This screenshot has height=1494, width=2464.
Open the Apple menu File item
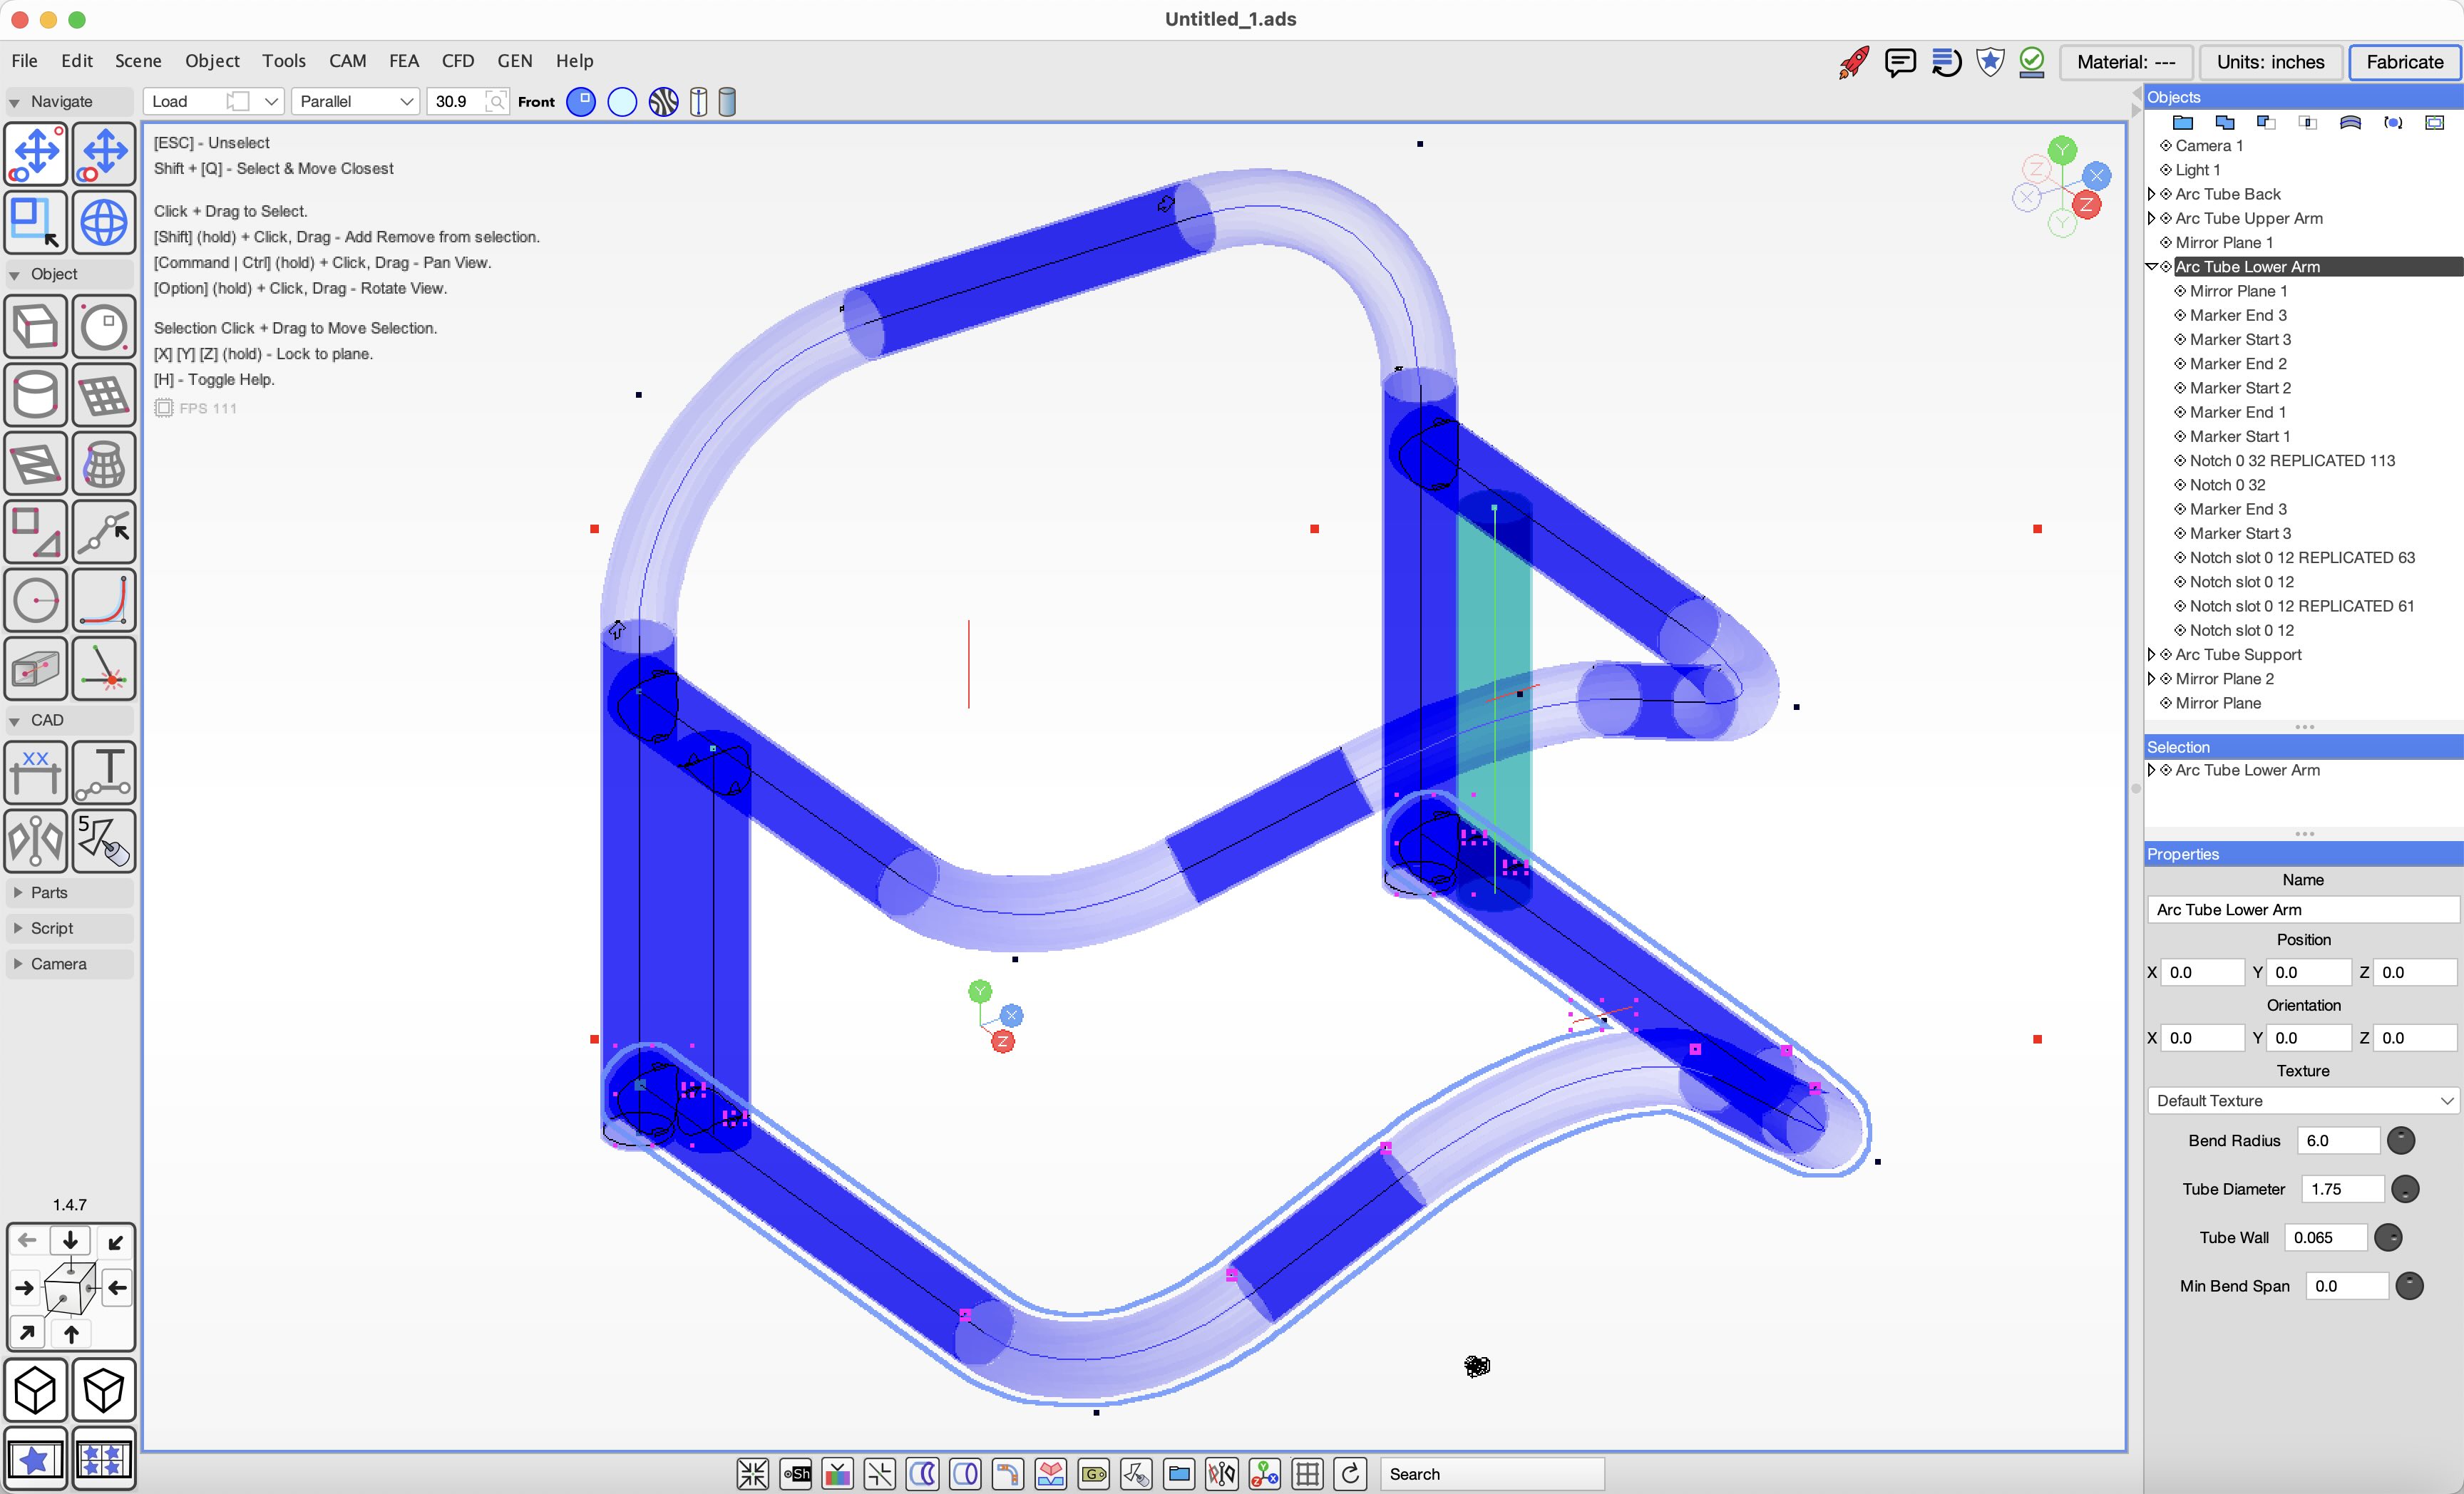click(x=24, y=61)
